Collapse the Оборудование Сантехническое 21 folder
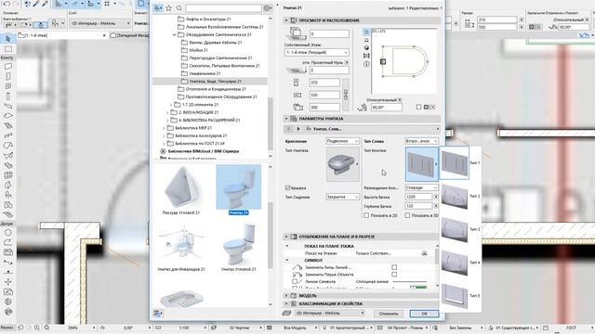The height and width of the screenshot is (334, 595). click(x=175, y=34)
